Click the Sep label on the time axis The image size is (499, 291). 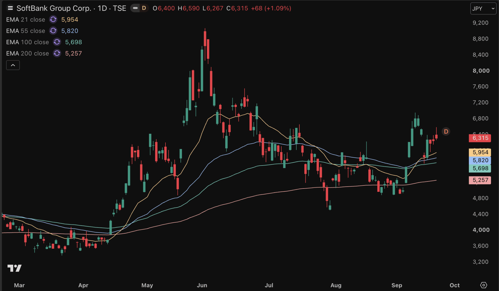397,285
